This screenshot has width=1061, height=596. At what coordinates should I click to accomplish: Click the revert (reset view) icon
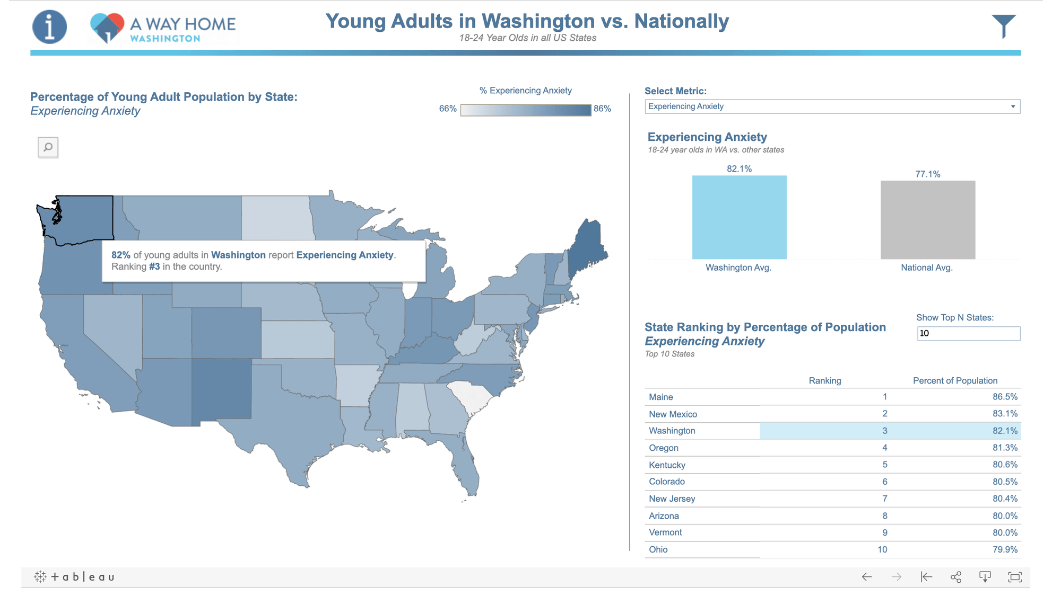coord(926,577)
